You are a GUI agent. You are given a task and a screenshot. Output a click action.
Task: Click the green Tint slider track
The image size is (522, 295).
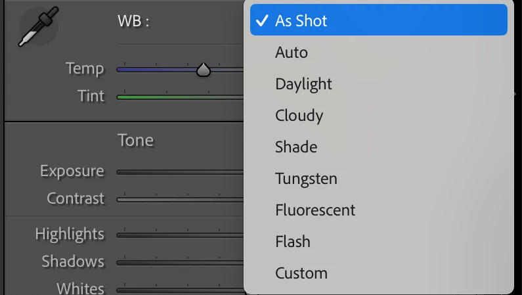179,97
